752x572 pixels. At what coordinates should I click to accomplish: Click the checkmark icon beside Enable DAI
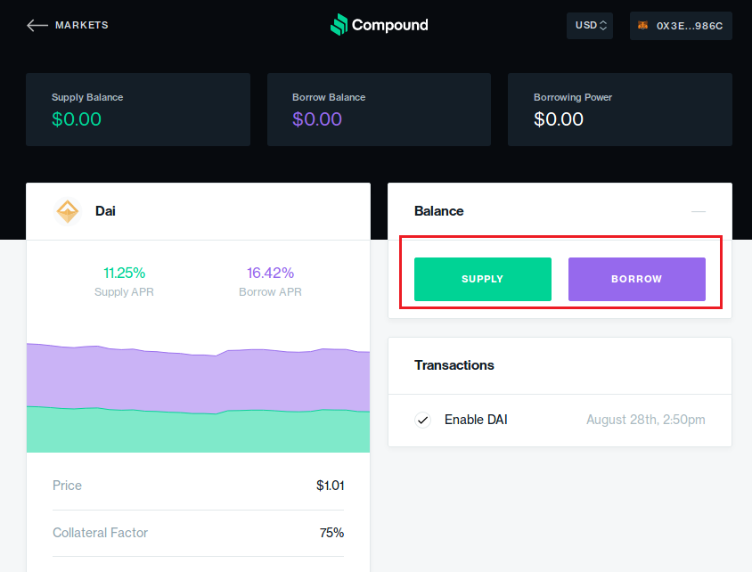422,420
